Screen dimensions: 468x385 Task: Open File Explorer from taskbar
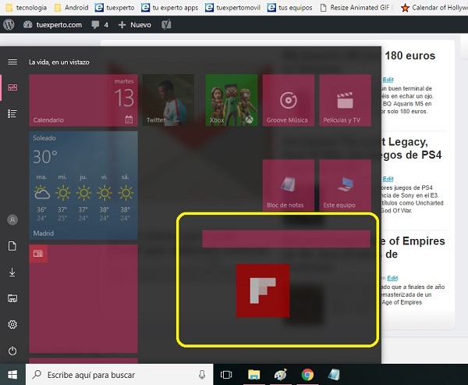[254, 375]
